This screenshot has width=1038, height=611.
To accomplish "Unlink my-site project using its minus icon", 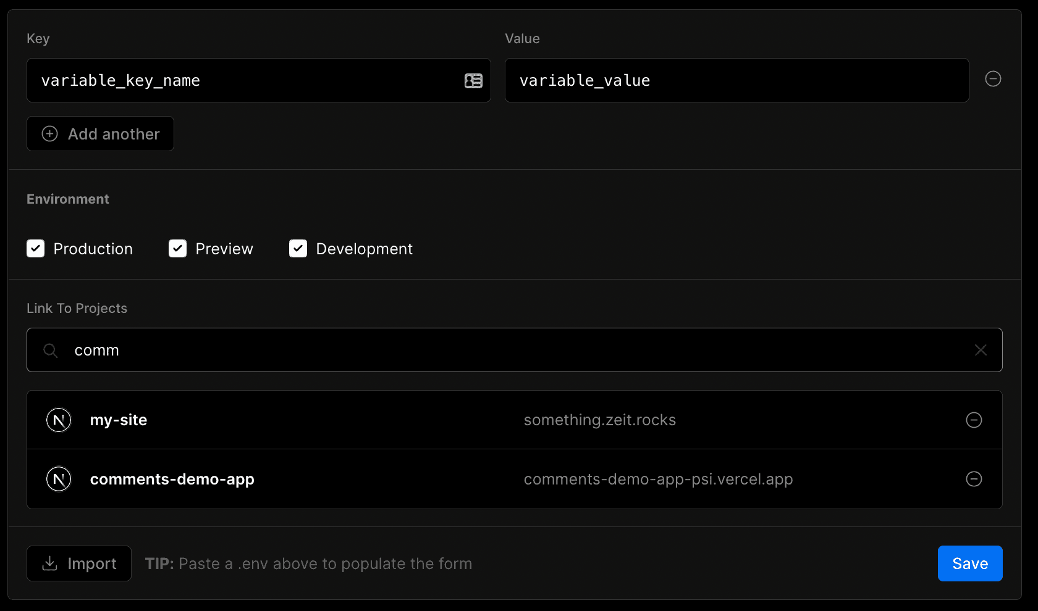I will (974, 420).
